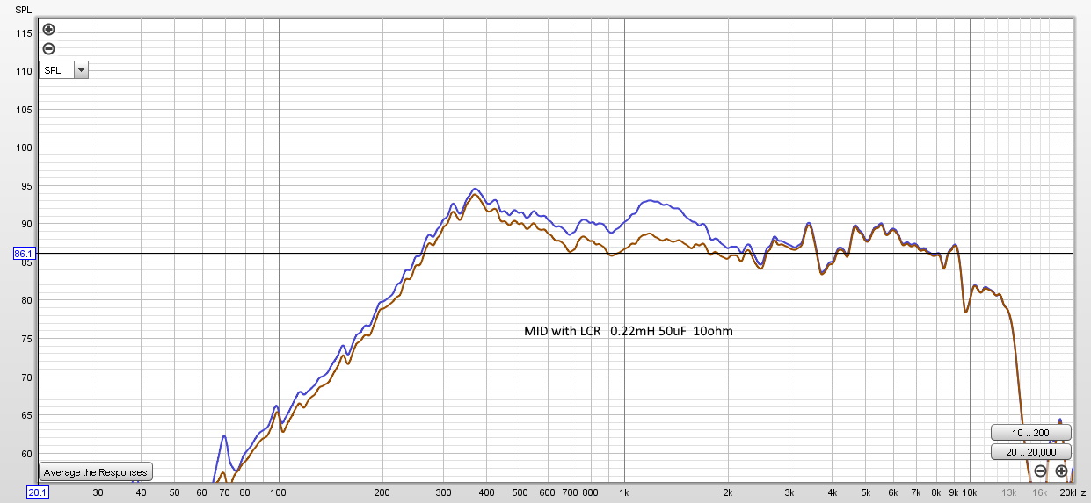
Task: Open the SPL axis type dropdown
Action: pyautogui.click(x=81, y=70)
